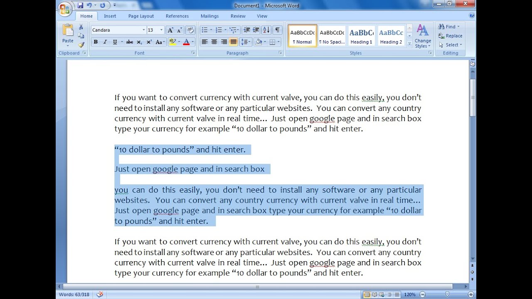Increase the paragraph indent
Viewport: 532px width, 299px height.
coord(256,30)
